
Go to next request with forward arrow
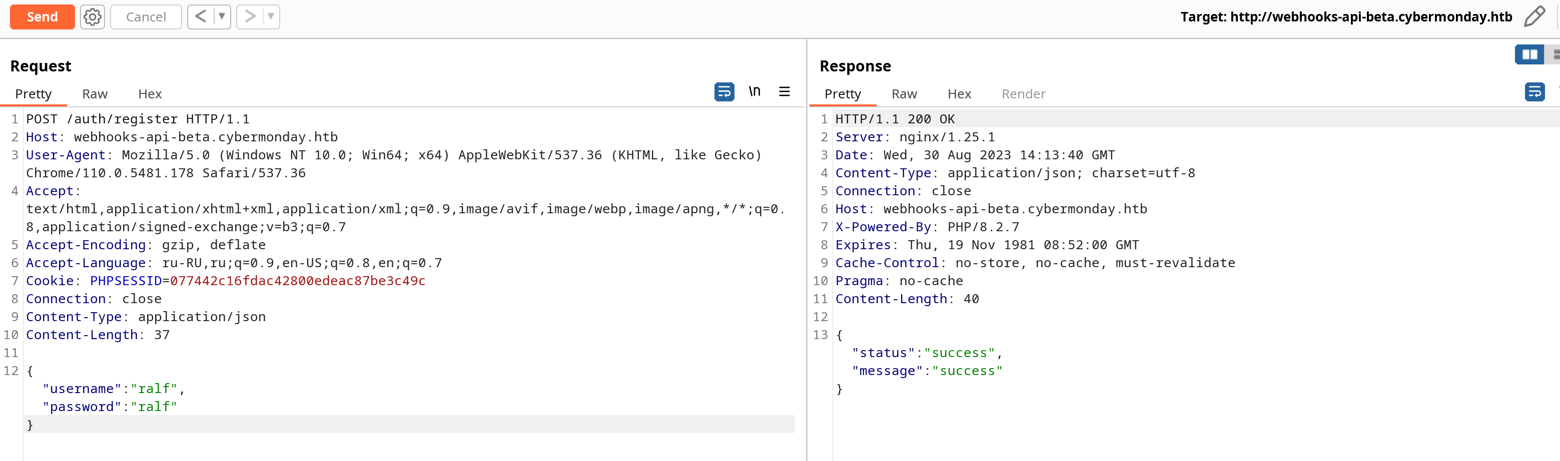coord(250,16)
